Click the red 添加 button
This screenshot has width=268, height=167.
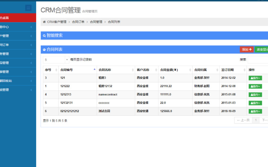coord(247,49)
